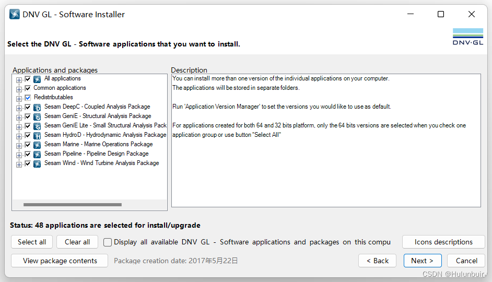Click the Select all button

coord(32,242)
